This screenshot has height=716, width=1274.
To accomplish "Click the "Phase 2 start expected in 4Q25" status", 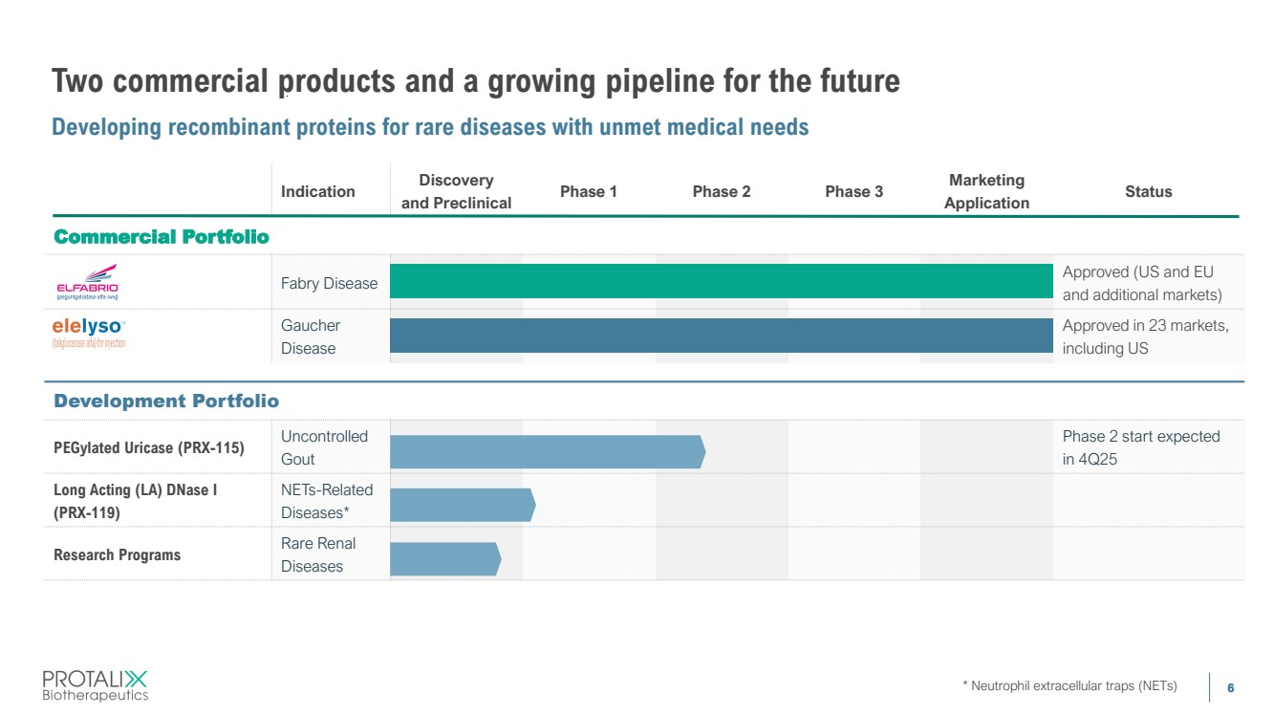I will point(1141,447).
